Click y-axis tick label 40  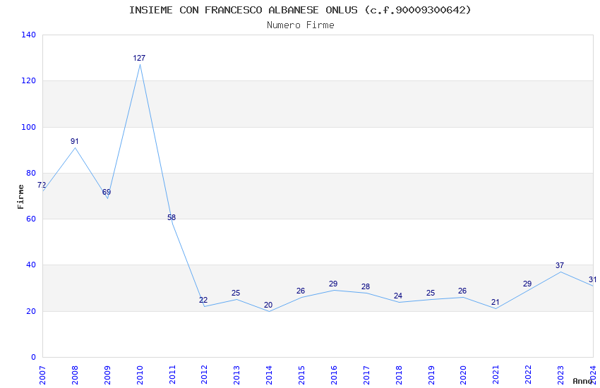tap(31, 265)
